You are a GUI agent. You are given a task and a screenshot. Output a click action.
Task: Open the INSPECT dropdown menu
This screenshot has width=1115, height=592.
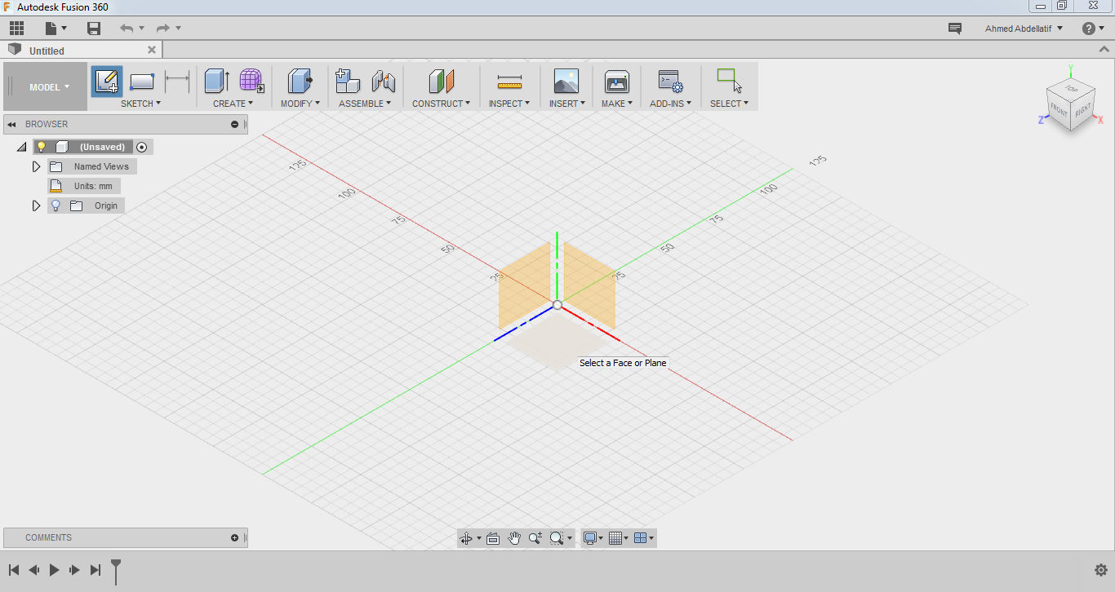coord(509,104)
